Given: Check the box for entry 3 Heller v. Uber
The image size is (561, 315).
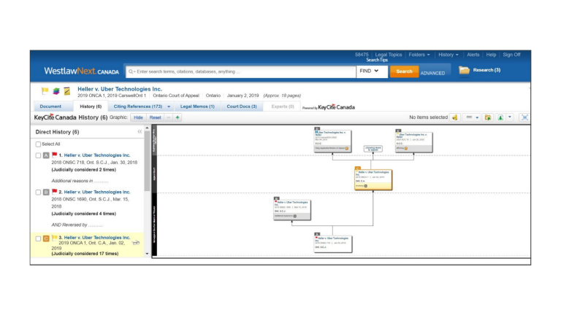Looking at the screenshot, I should click(x=38, y=238).
